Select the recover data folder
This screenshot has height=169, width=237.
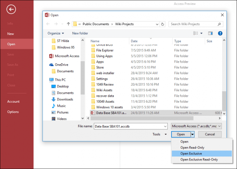point(103,96)
